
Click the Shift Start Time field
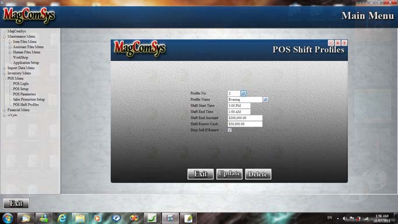239,106
